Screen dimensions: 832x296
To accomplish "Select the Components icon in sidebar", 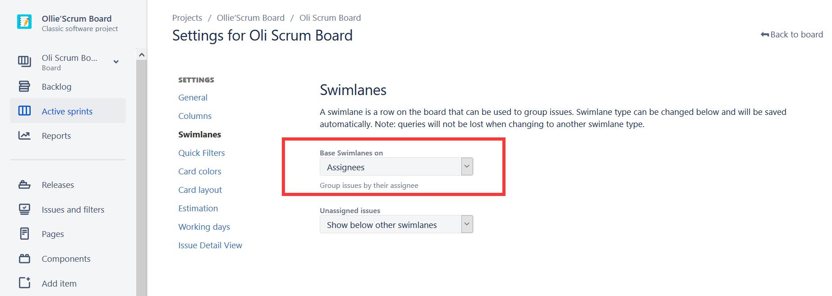I will [x=24, y=259].
